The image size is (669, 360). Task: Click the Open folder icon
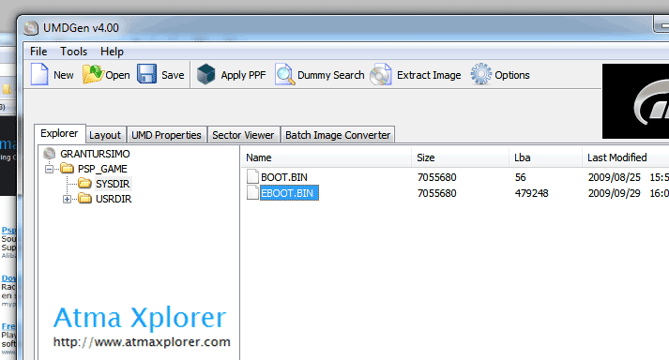pos(93,74)
